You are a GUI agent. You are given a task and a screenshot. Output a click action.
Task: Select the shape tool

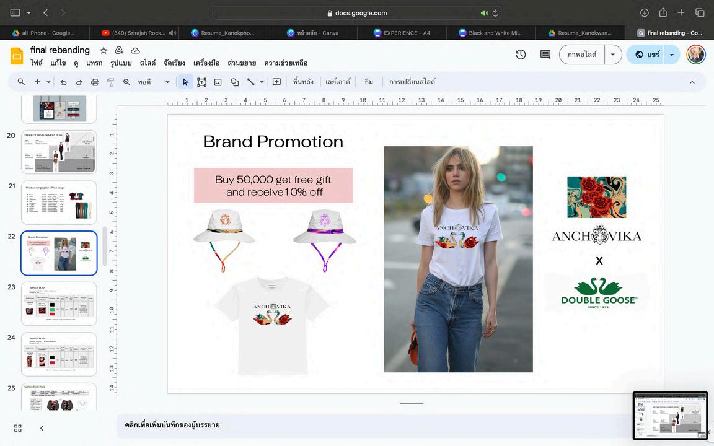[235, 82]
